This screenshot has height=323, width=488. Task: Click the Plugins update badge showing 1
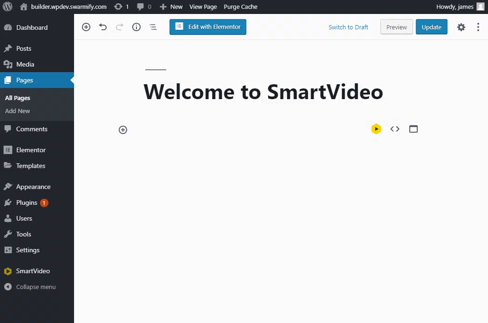point(44,203)
